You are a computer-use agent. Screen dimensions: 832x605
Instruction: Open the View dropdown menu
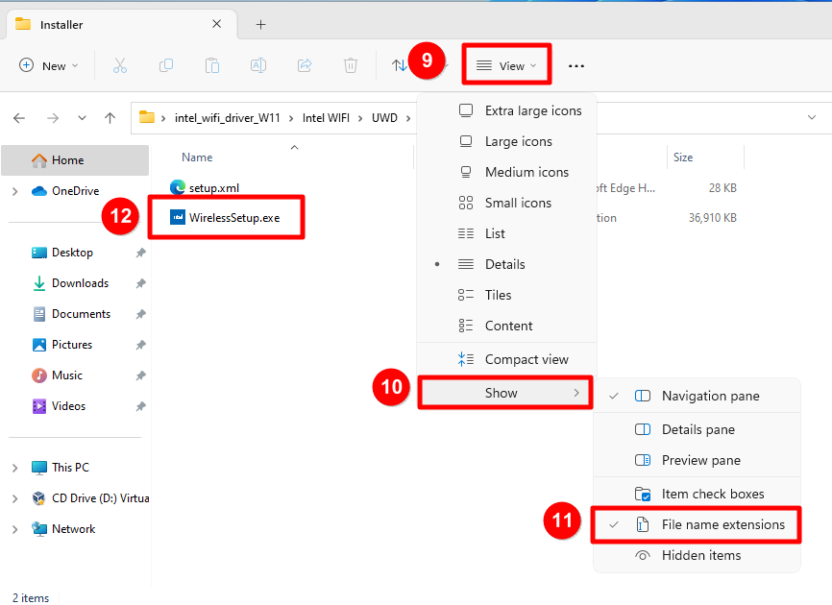506,65
